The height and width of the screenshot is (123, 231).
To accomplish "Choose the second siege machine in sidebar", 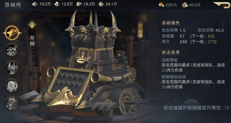I will [x=12, y=50].
